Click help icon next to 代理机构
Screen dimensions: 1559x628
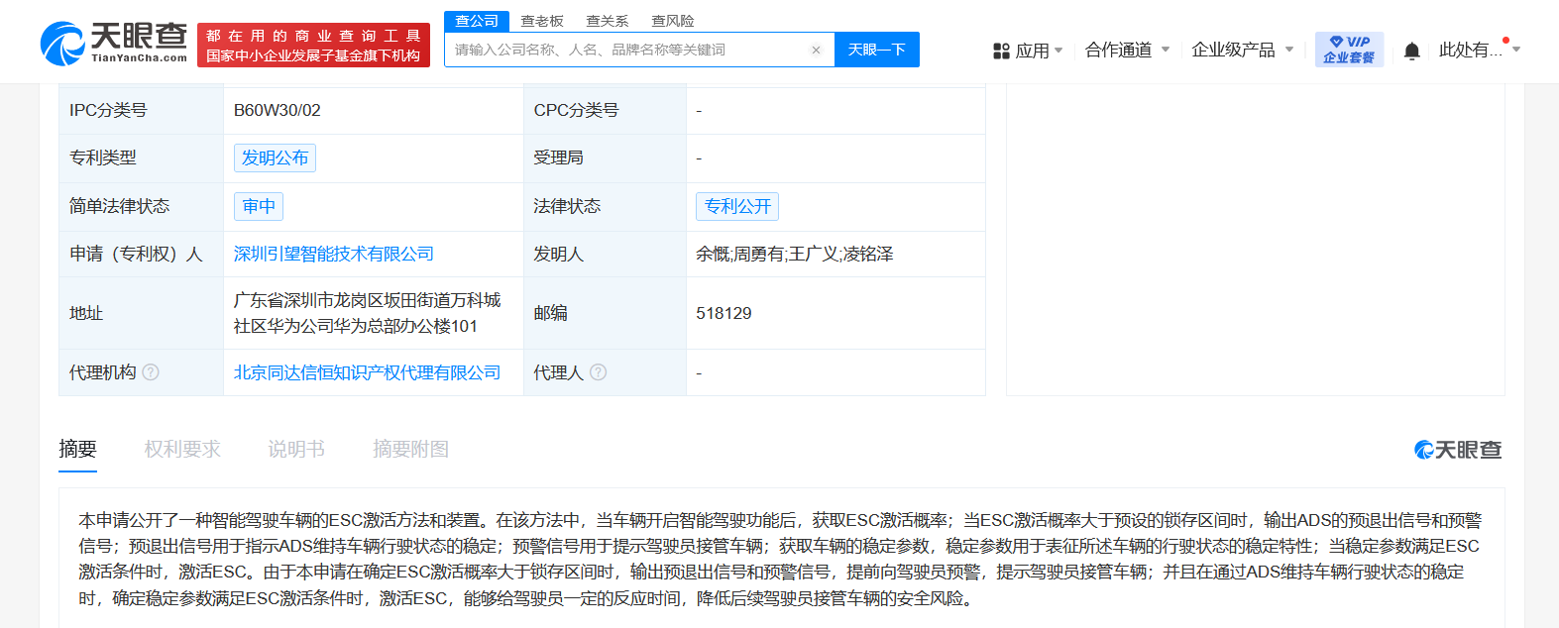[151, 372]
